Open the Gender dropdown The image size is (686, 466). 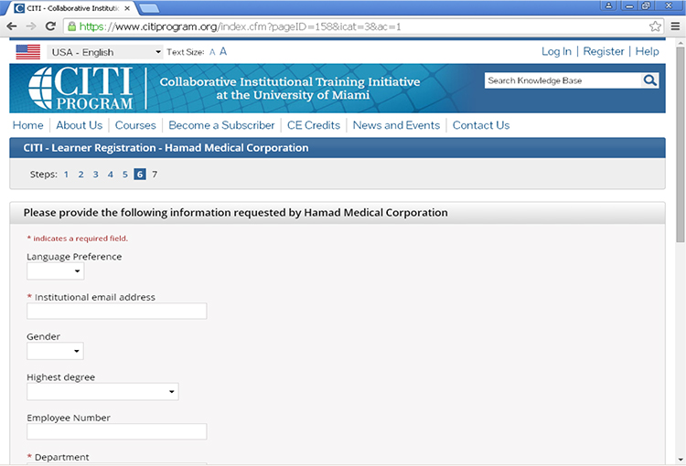55,351
